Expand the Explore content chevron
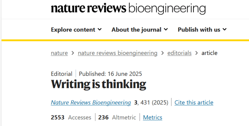249x126 pixels. coord(100,29)
